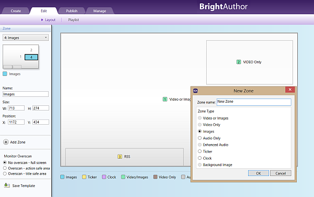This screenshot has width=314, height=197.
Task: Click the Y position field 434
Action: point(41,122)
